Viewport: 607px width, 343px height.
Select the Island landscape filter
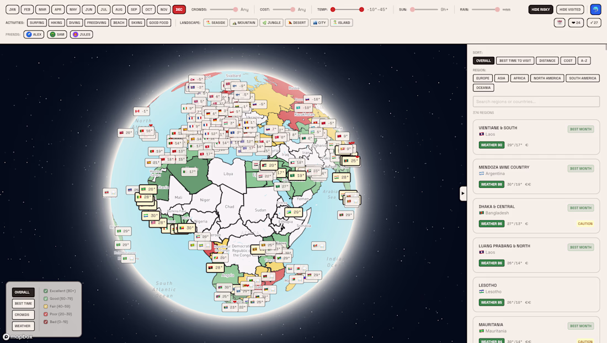(342, 23)
